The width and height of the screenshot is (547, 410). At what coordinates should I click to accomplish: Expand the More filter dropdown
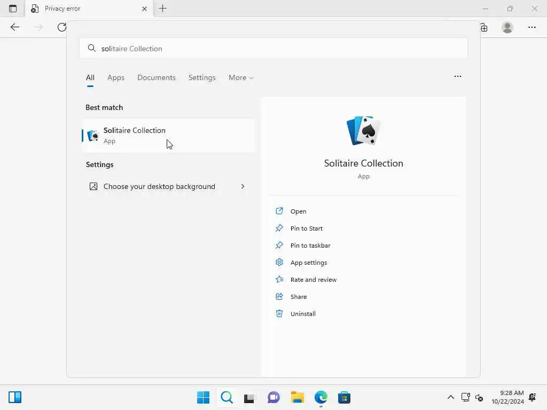coord(241,77)
